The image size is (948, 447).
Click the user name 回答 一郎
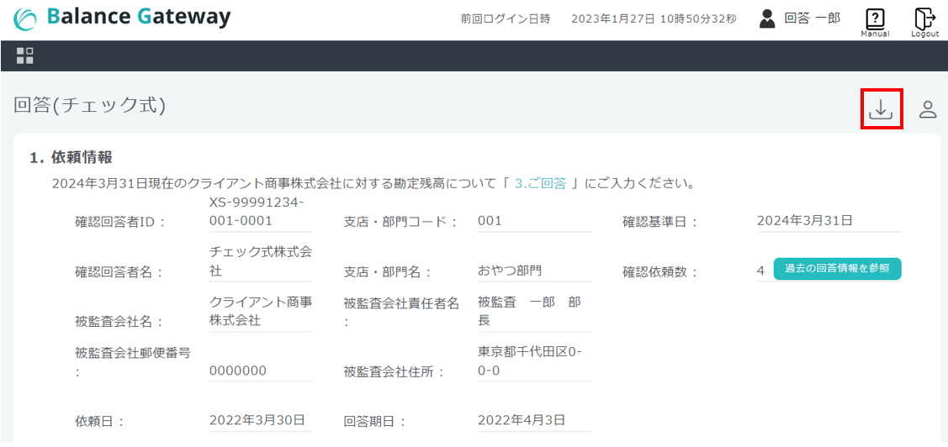pyautogui.click(x=812, y=18)
